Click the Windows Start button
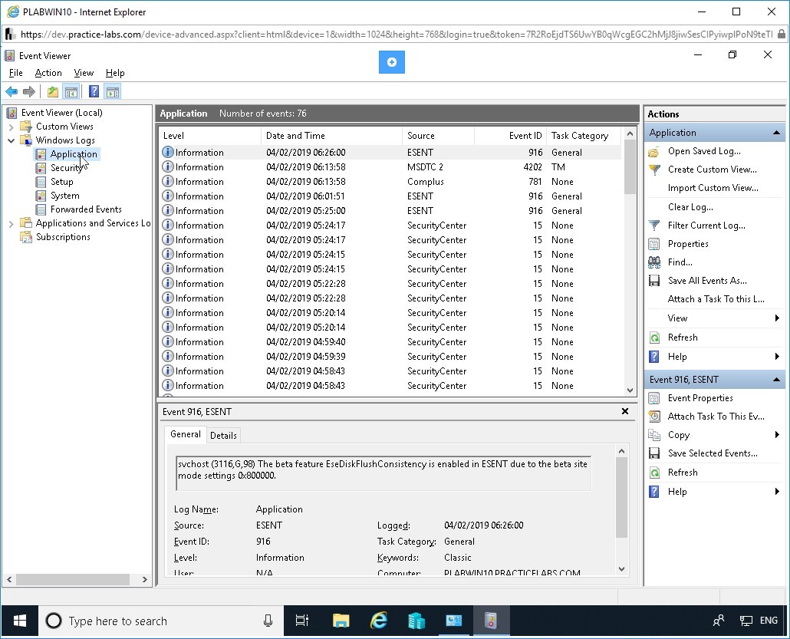The image size is (790, 639). tap(20, 621)
